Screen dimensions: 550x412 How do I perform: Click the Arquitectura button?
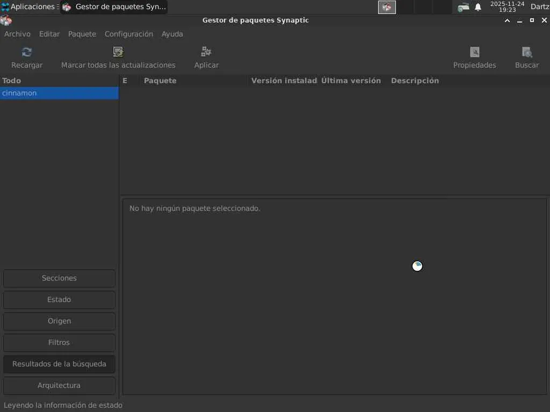click(x=59, y=385)
